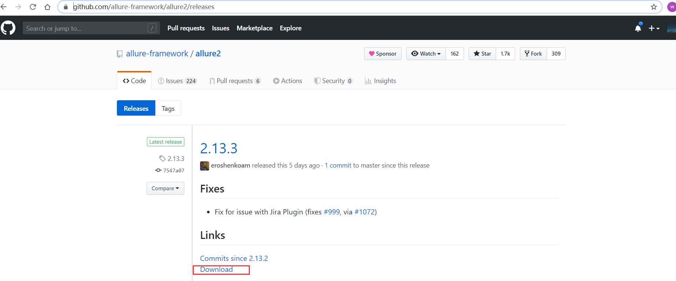Click the GitHub logo icon
The width and height of the screenshot is (676, 281).
(8, 28)
